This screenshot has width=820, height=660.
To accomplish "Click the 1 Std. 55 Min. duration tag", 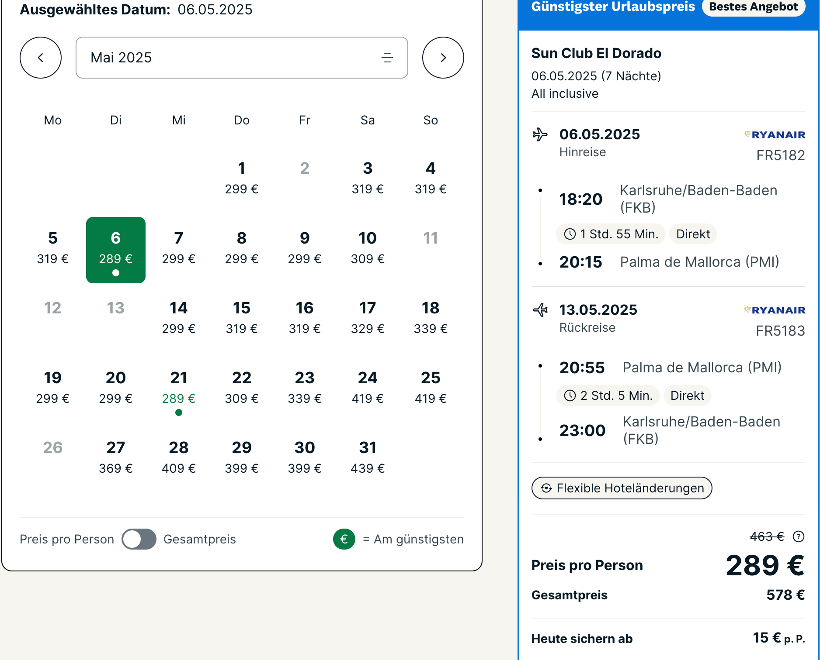I will pyautogui.click(x=610, y=234).
